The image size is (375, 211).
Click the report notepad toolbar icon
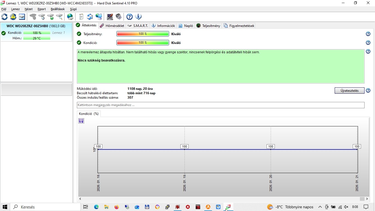click(x=81, y=17)
